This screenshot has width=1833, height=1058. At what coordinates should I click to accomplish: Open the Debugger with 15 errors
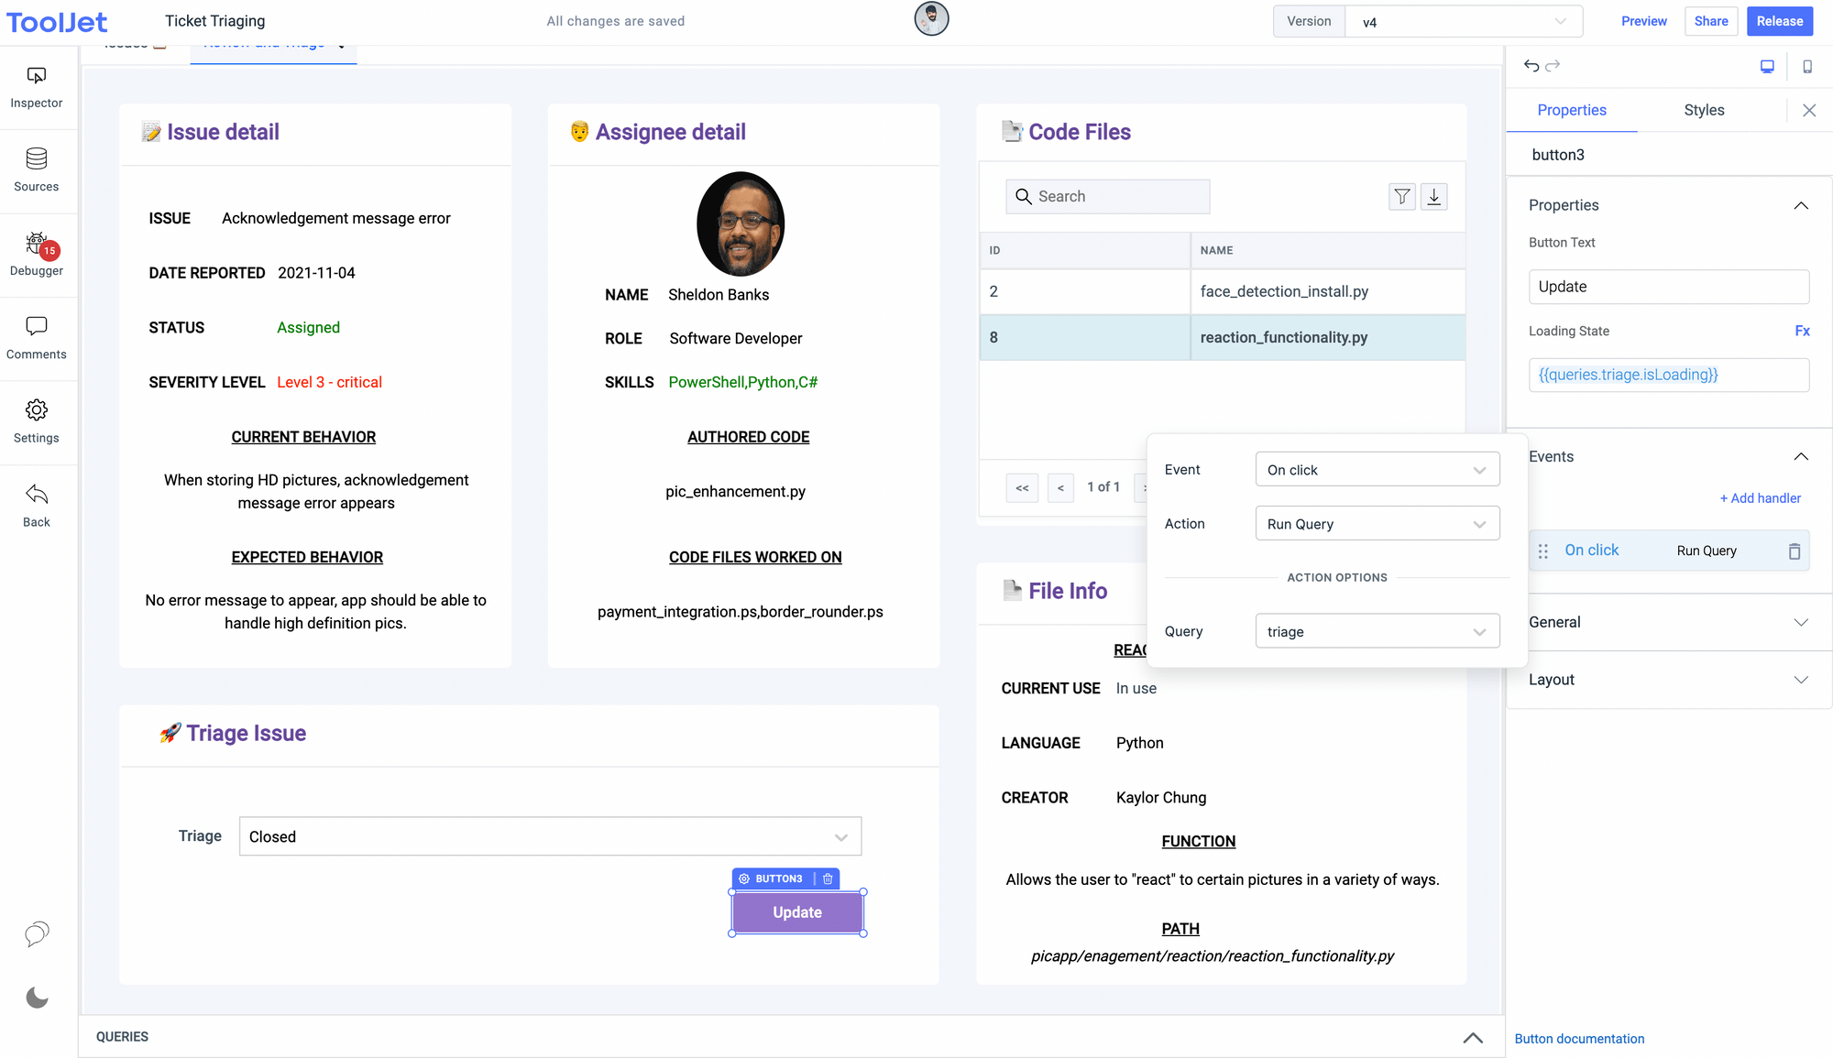(37, 254)
